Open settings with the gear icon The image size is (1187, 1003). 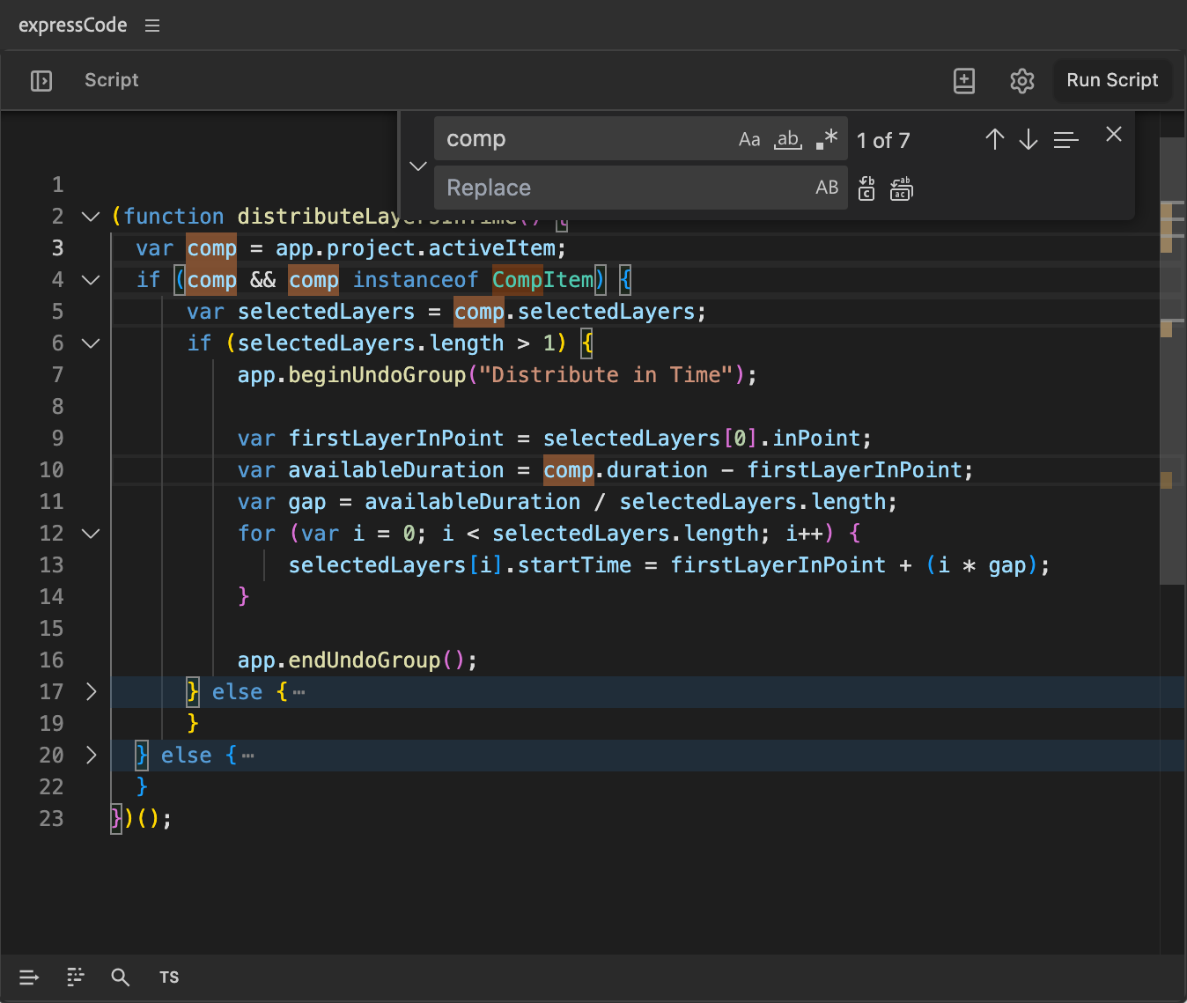1022,80
